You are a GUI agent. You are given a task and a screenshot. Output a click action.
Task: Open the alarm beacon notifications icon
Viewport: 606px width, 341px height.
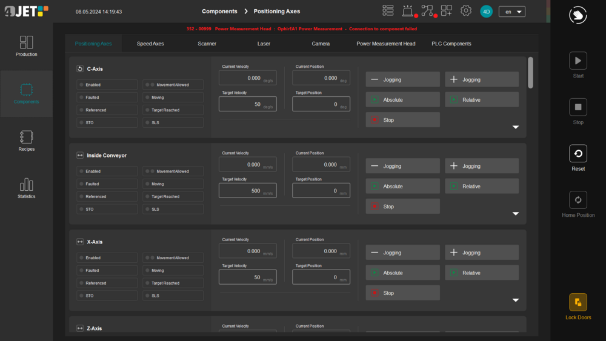tap(408, 11)
